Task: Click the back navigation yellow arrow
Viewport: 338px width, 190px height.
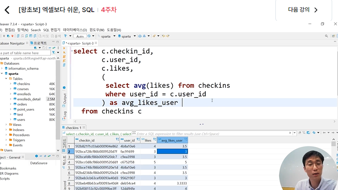Action: (x=164, y=36)
